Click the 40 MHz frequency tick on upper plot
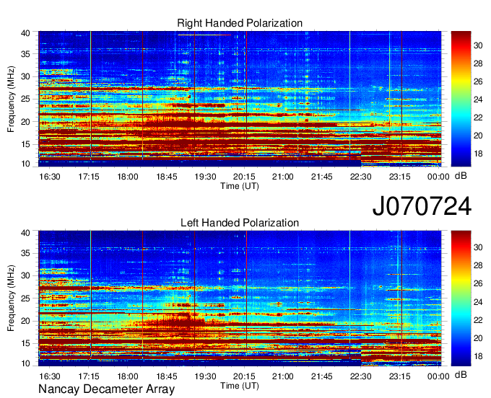 pos(25,33)
